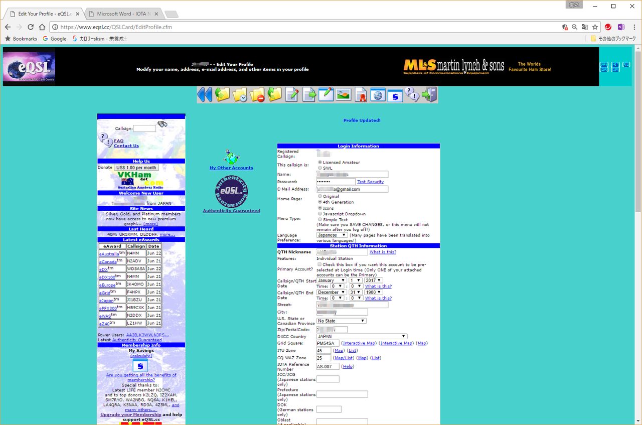The image size is (642, 425).
Task: Click the dollar sign toolbar icon
Action: 395,94
